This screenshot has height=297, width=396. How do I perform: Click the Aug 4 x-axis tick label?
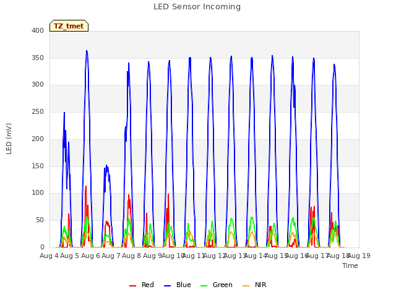tap(49, 256)
